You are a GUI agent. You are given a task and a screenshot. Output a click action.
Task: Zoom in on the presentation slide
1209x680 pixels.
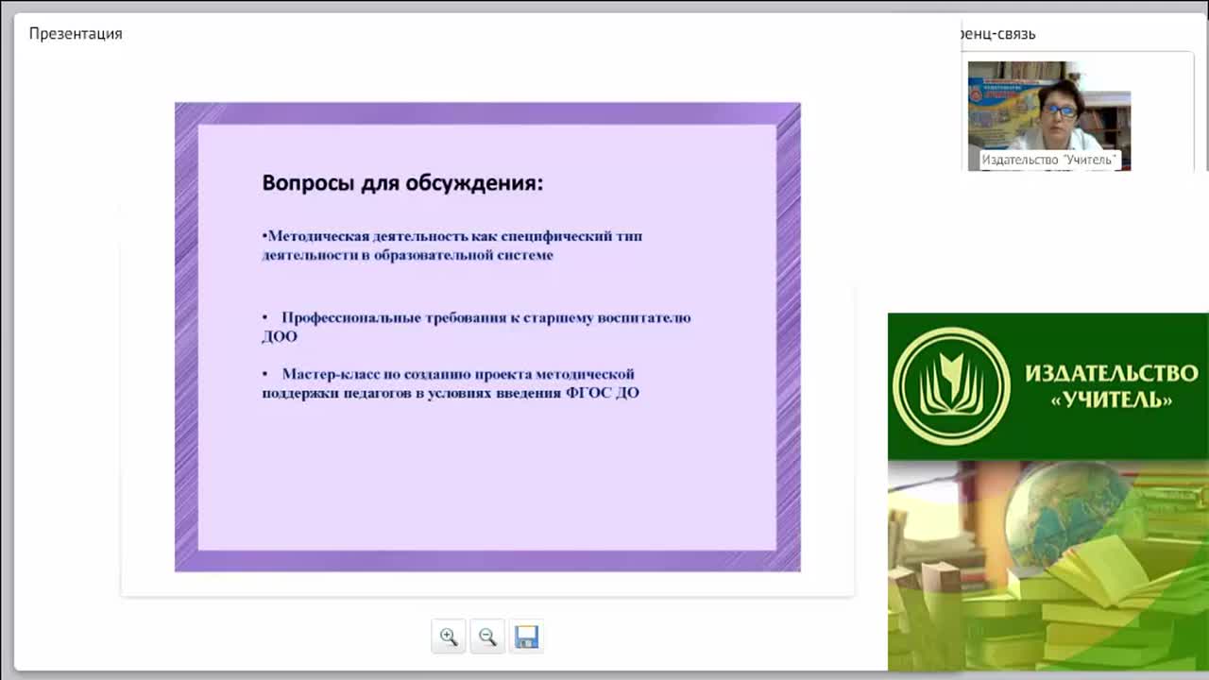[449, 637]
